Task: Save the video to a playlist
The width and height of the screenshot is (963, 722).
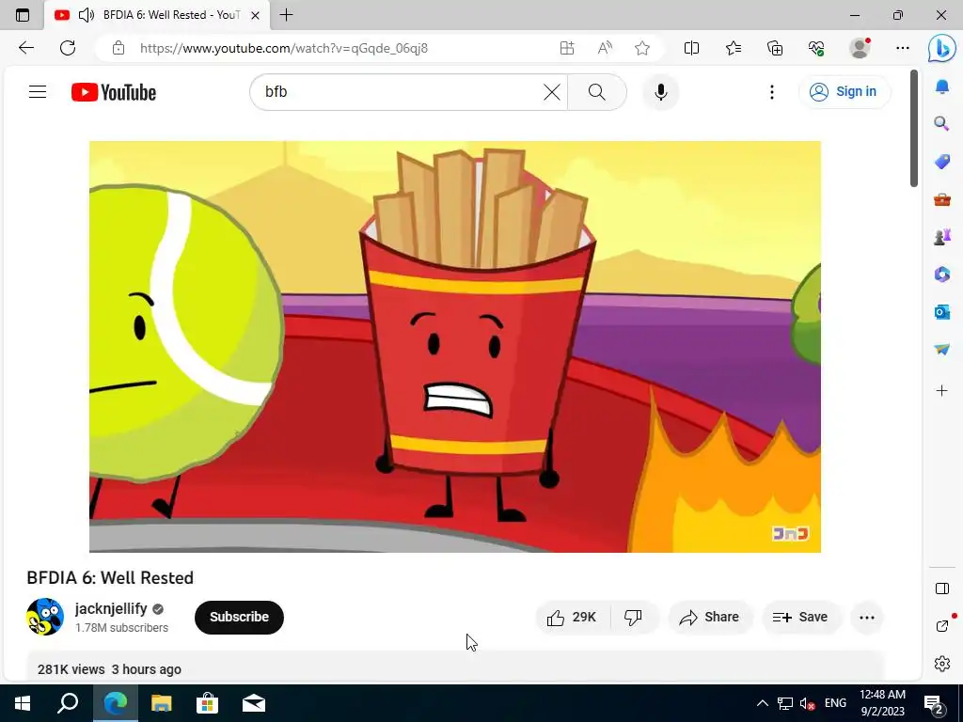Action: click(x=800, y=617)
